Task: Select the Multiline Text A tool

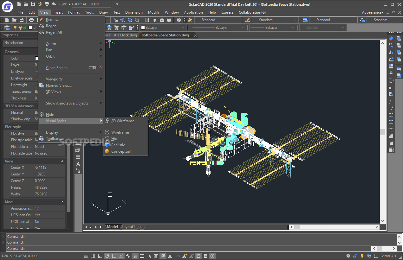Action: tap(78, 164)
